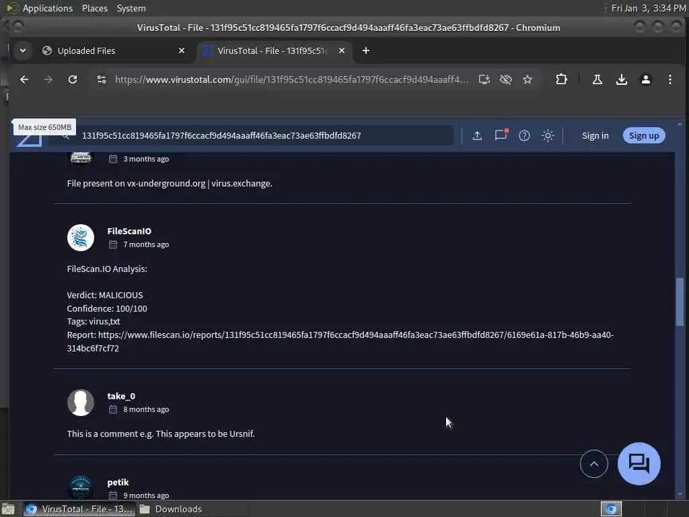Open take_0 user profile name
This screenshot has height=517, width=689.
121,396
